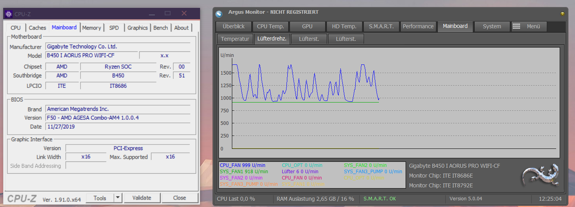Viewport: 575px width, 207px height.
Task: Open the Caches tab in CPU-Z
Action: point(37,27)
